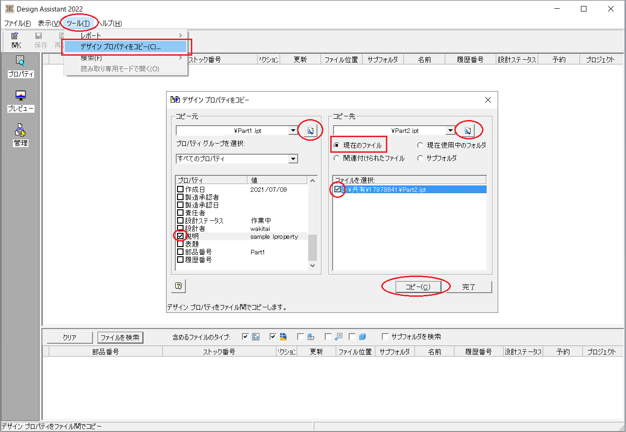Uncheck the 説明 property

click(x=180, y=236)
